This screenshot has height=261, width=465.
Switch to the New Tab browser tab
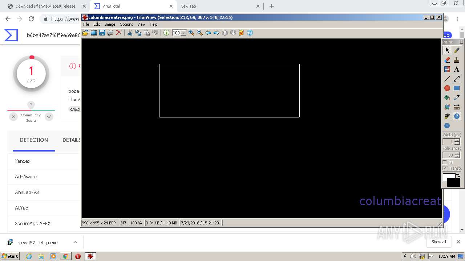coord(220,6)
